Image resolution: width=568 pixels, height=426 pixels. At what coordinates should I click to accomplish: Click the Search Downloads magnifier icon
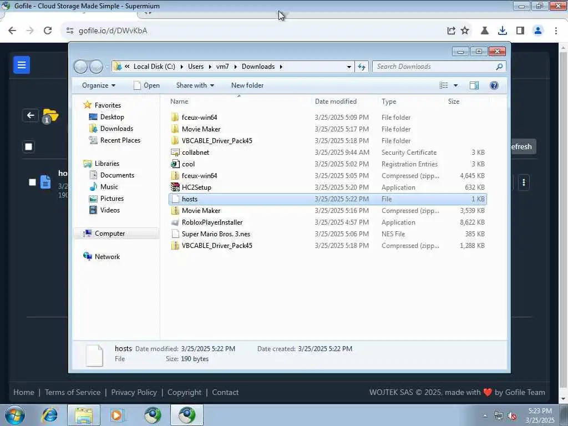(499, 67)
